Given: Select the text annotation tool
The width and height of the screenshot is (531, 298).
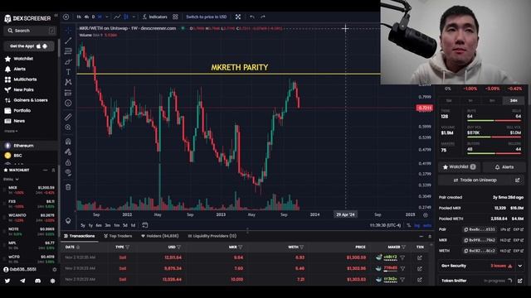Looking at the screenshot, I should coord(68,72).
